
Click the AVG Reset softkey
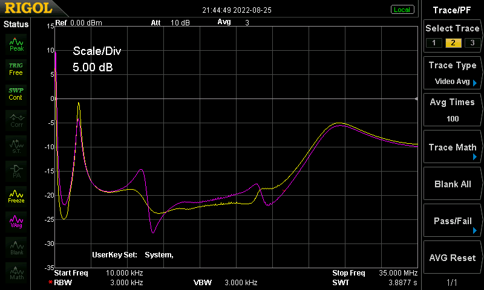pos(452,257)
